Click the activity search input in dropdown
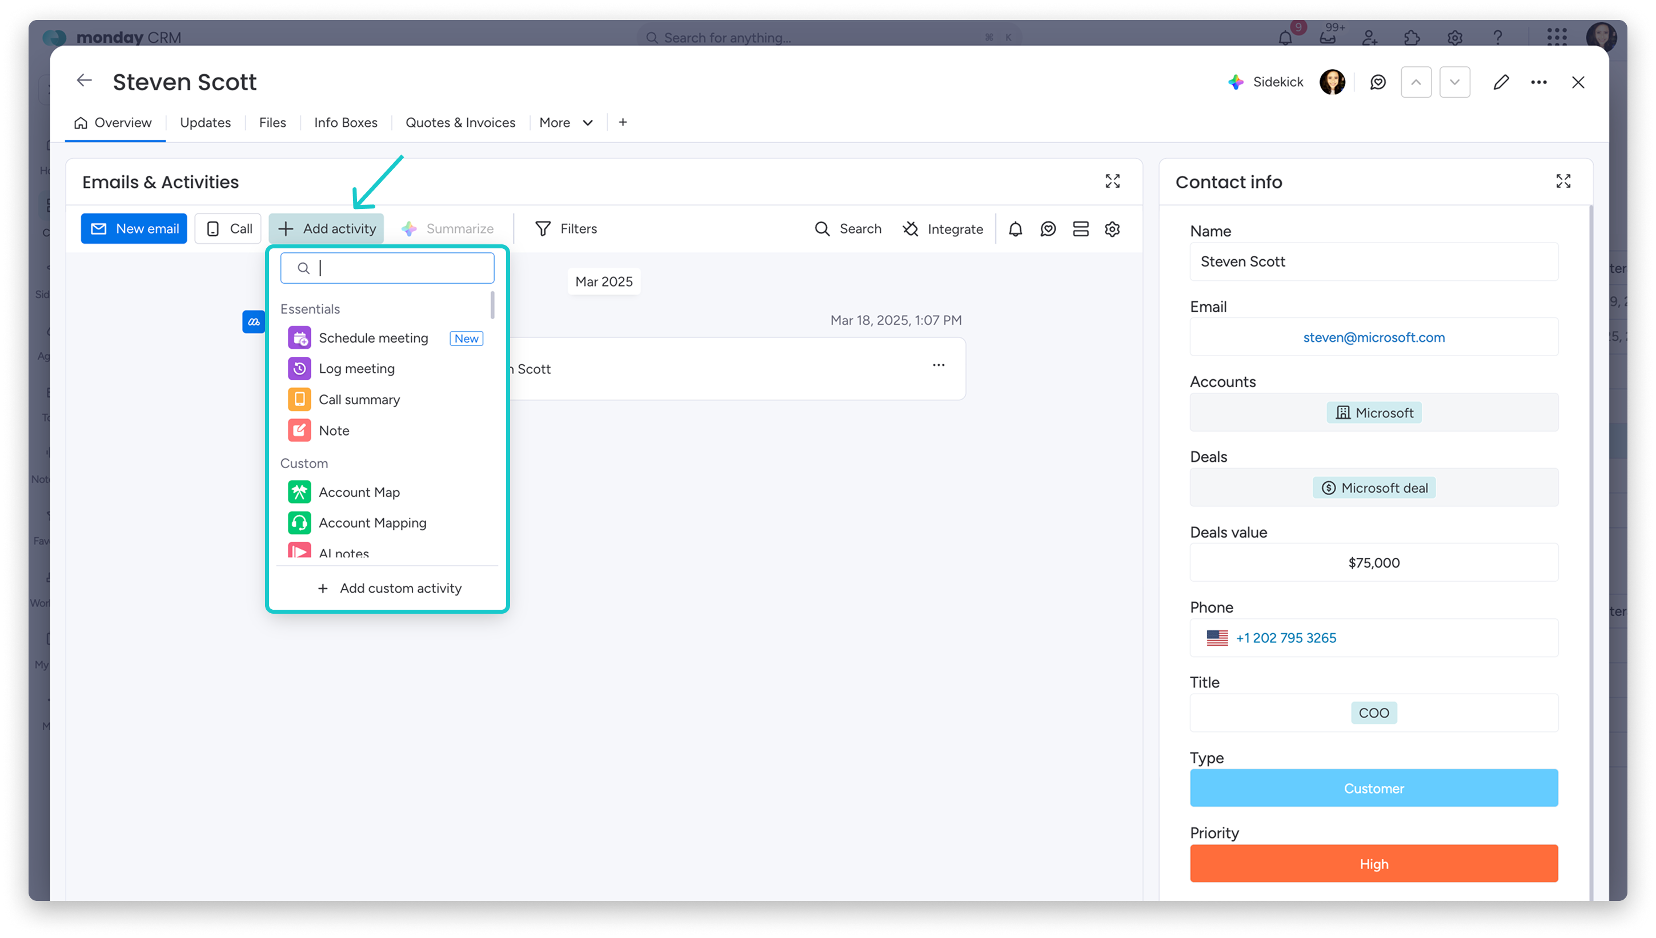1656x938 pixels. (x=387, y=268)
